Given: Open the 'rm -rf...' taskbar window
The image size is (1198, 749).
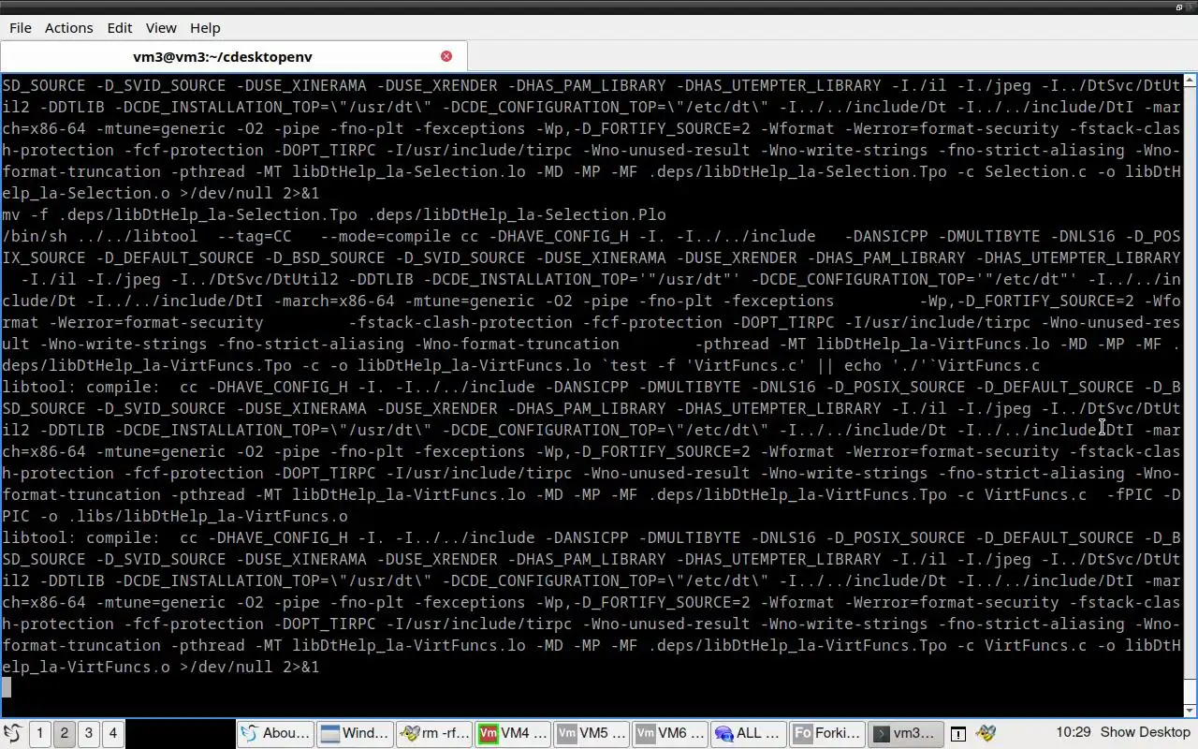Looking at the screenshot, I should [x=433, y=733].
